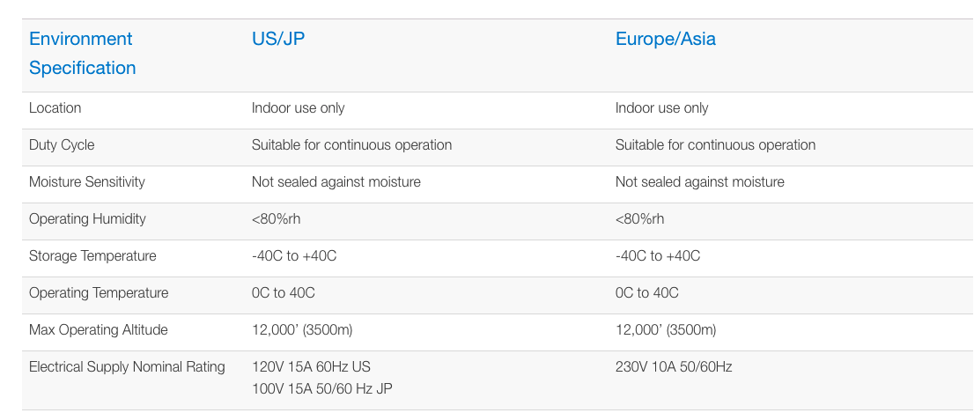974x413 pixels.
Task: Click Europe/Asia 12,000' (3500m) altitude value
Action: coord(666,329)
